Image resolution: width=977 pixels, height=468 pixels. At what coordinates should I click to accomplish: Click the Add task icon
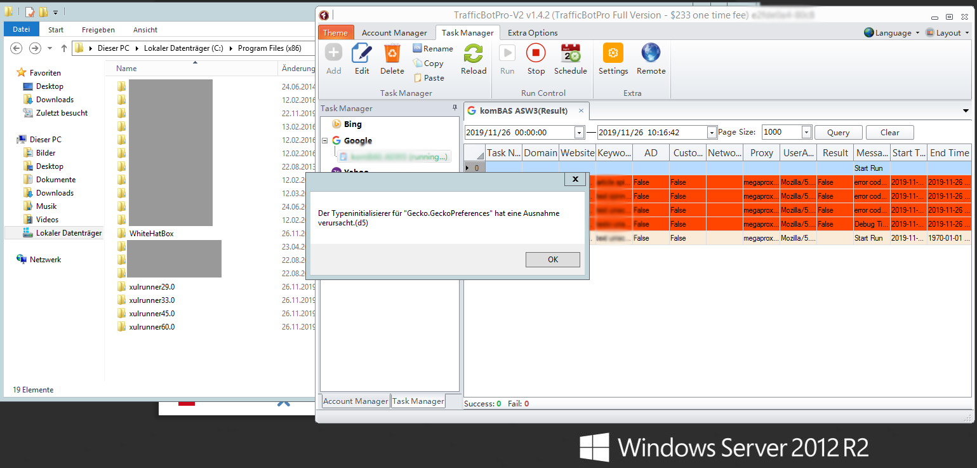coord(334,53)
